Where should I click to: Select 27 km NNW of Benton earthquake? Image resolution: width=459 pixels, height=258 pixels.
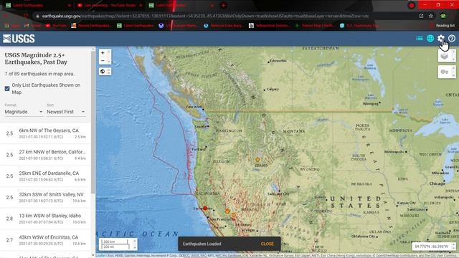point(45,155)
